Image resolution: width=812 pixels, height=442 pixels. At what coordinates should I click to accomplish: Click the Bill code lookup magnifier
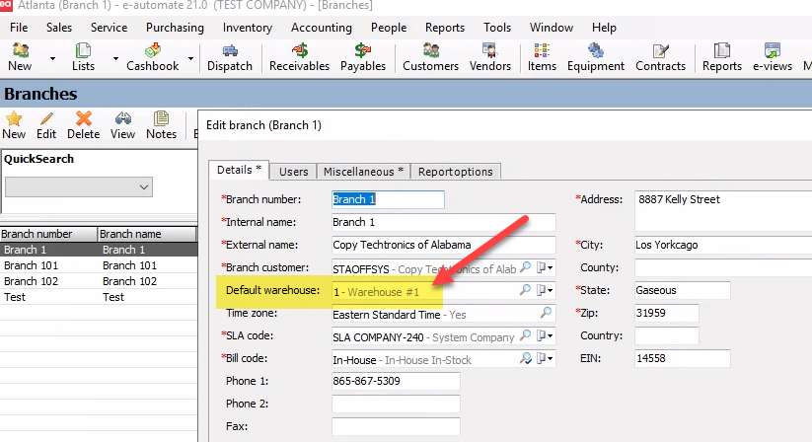(525, 358)
